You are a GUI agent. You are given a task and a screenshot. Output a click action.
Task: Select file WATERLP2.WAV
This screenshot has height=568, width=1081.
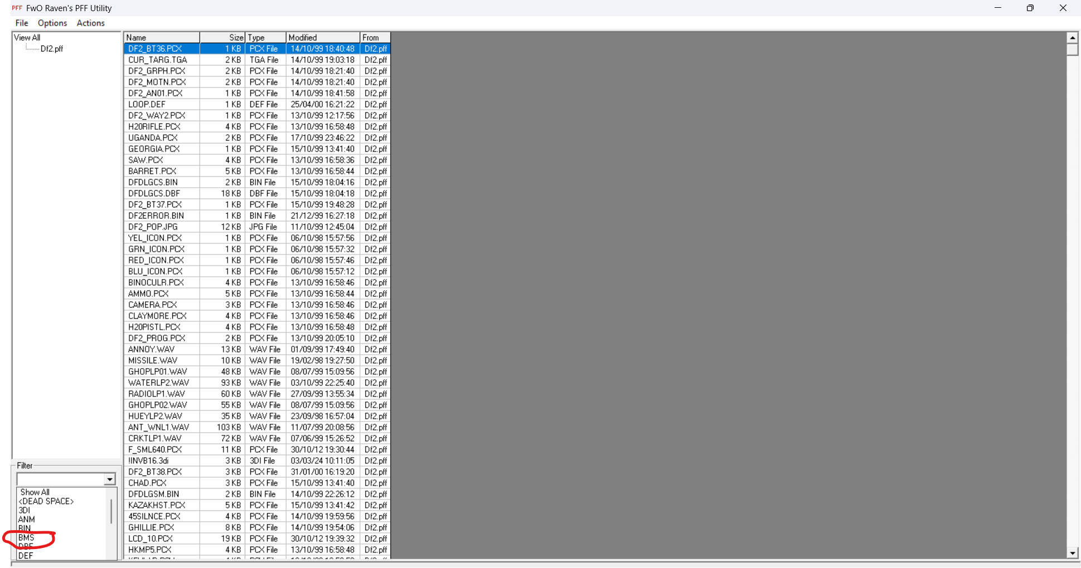[158, 383]
